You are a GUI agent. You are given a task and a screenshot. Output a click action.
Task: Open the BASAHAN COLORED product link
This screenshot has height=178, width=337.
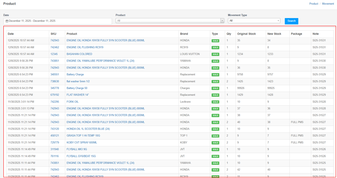79,54
